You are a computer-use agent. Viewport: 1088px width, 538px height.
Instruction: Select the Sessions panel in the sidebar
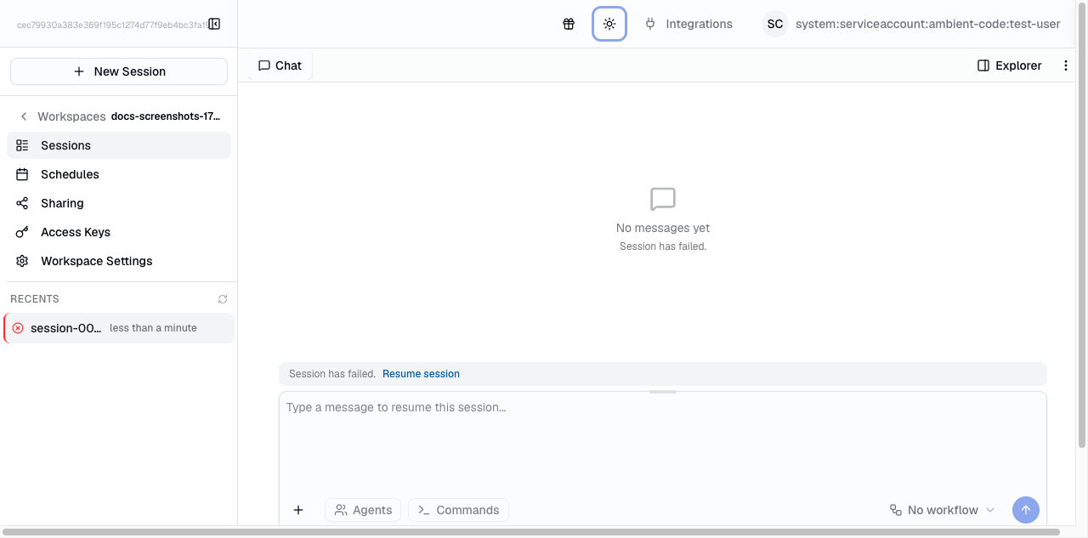point(65,144)
